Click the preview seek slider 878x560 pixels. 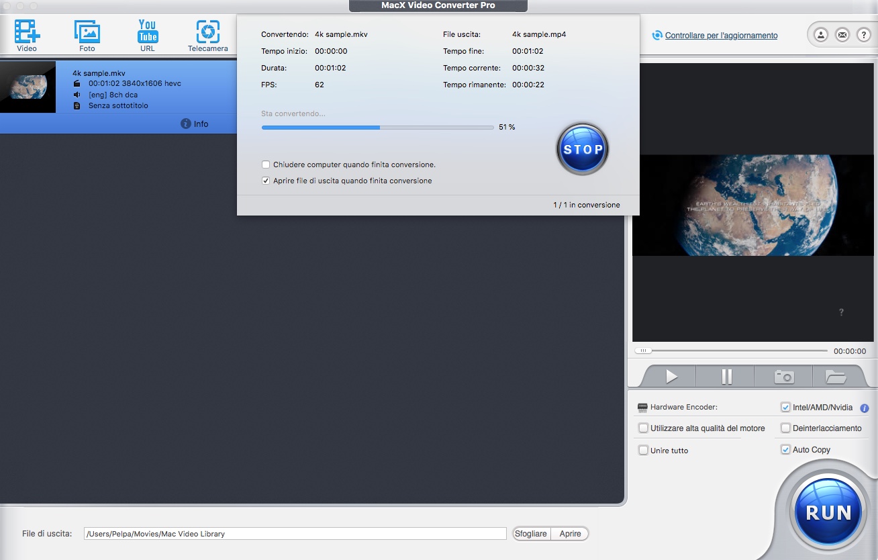click(x=731, y=351)
